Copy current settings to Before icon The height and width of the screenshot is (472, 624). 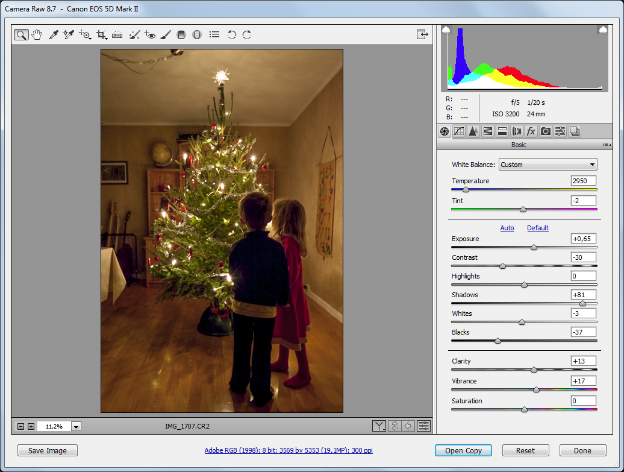408,426
